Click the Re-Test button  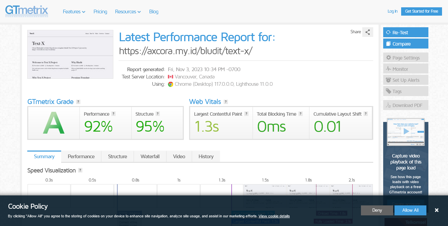point(406,32)
